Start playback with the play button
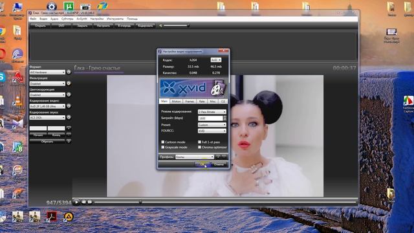Screen dimensions: 414x233 76,202
